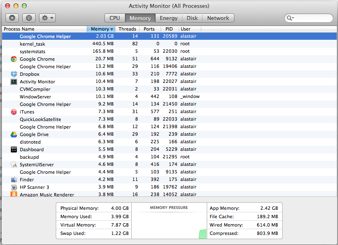Select the Finder process name
The height and width of the screenshot is (245, 338).
coord(27,180)
